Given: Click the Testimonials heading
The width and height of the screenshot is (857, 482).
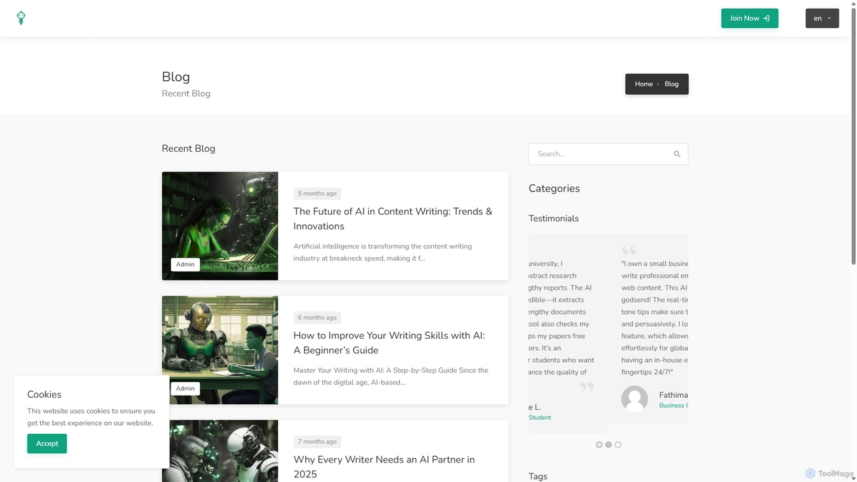Looking at the screenshot, I should 554,218.
